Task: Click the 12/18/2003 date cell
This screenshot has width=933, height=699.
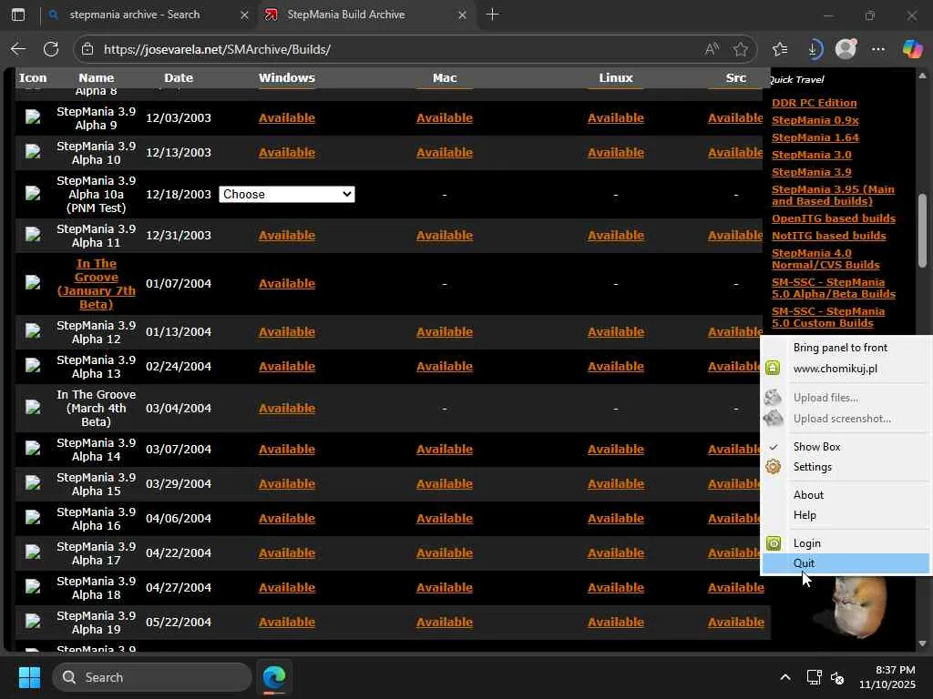Action: [179, 195]
